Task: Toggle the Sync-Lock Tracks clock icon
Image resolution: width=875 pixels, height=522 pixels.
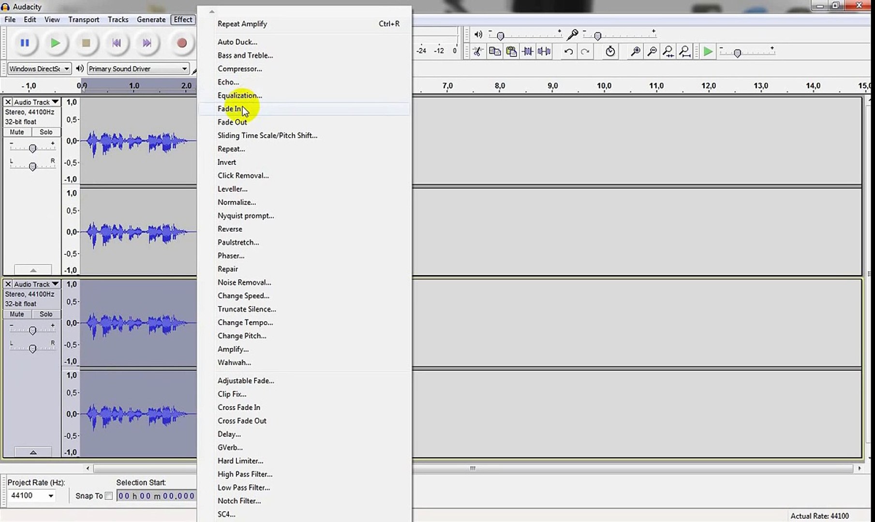Action: click(610, 51)
